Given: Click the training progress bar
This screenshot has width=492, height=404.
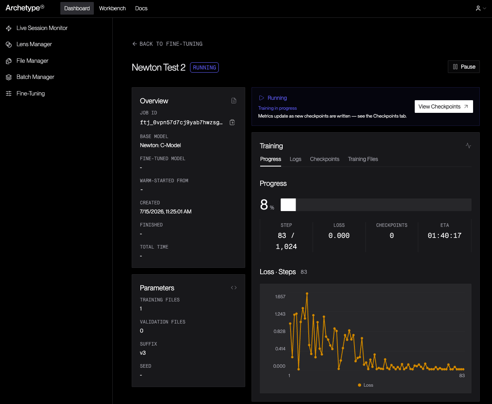Looking at the screenshot, I should [x=376, y=205].
